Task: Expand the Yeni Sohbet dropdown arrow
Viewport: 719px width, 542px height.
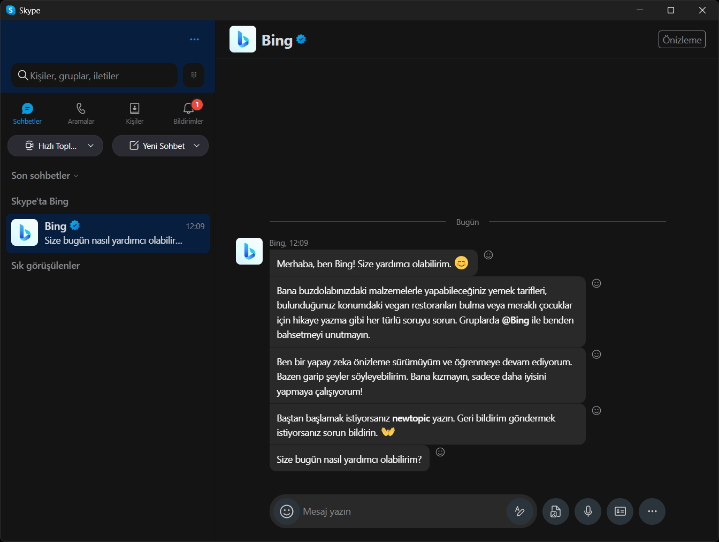Action: (x=197, y=146)
